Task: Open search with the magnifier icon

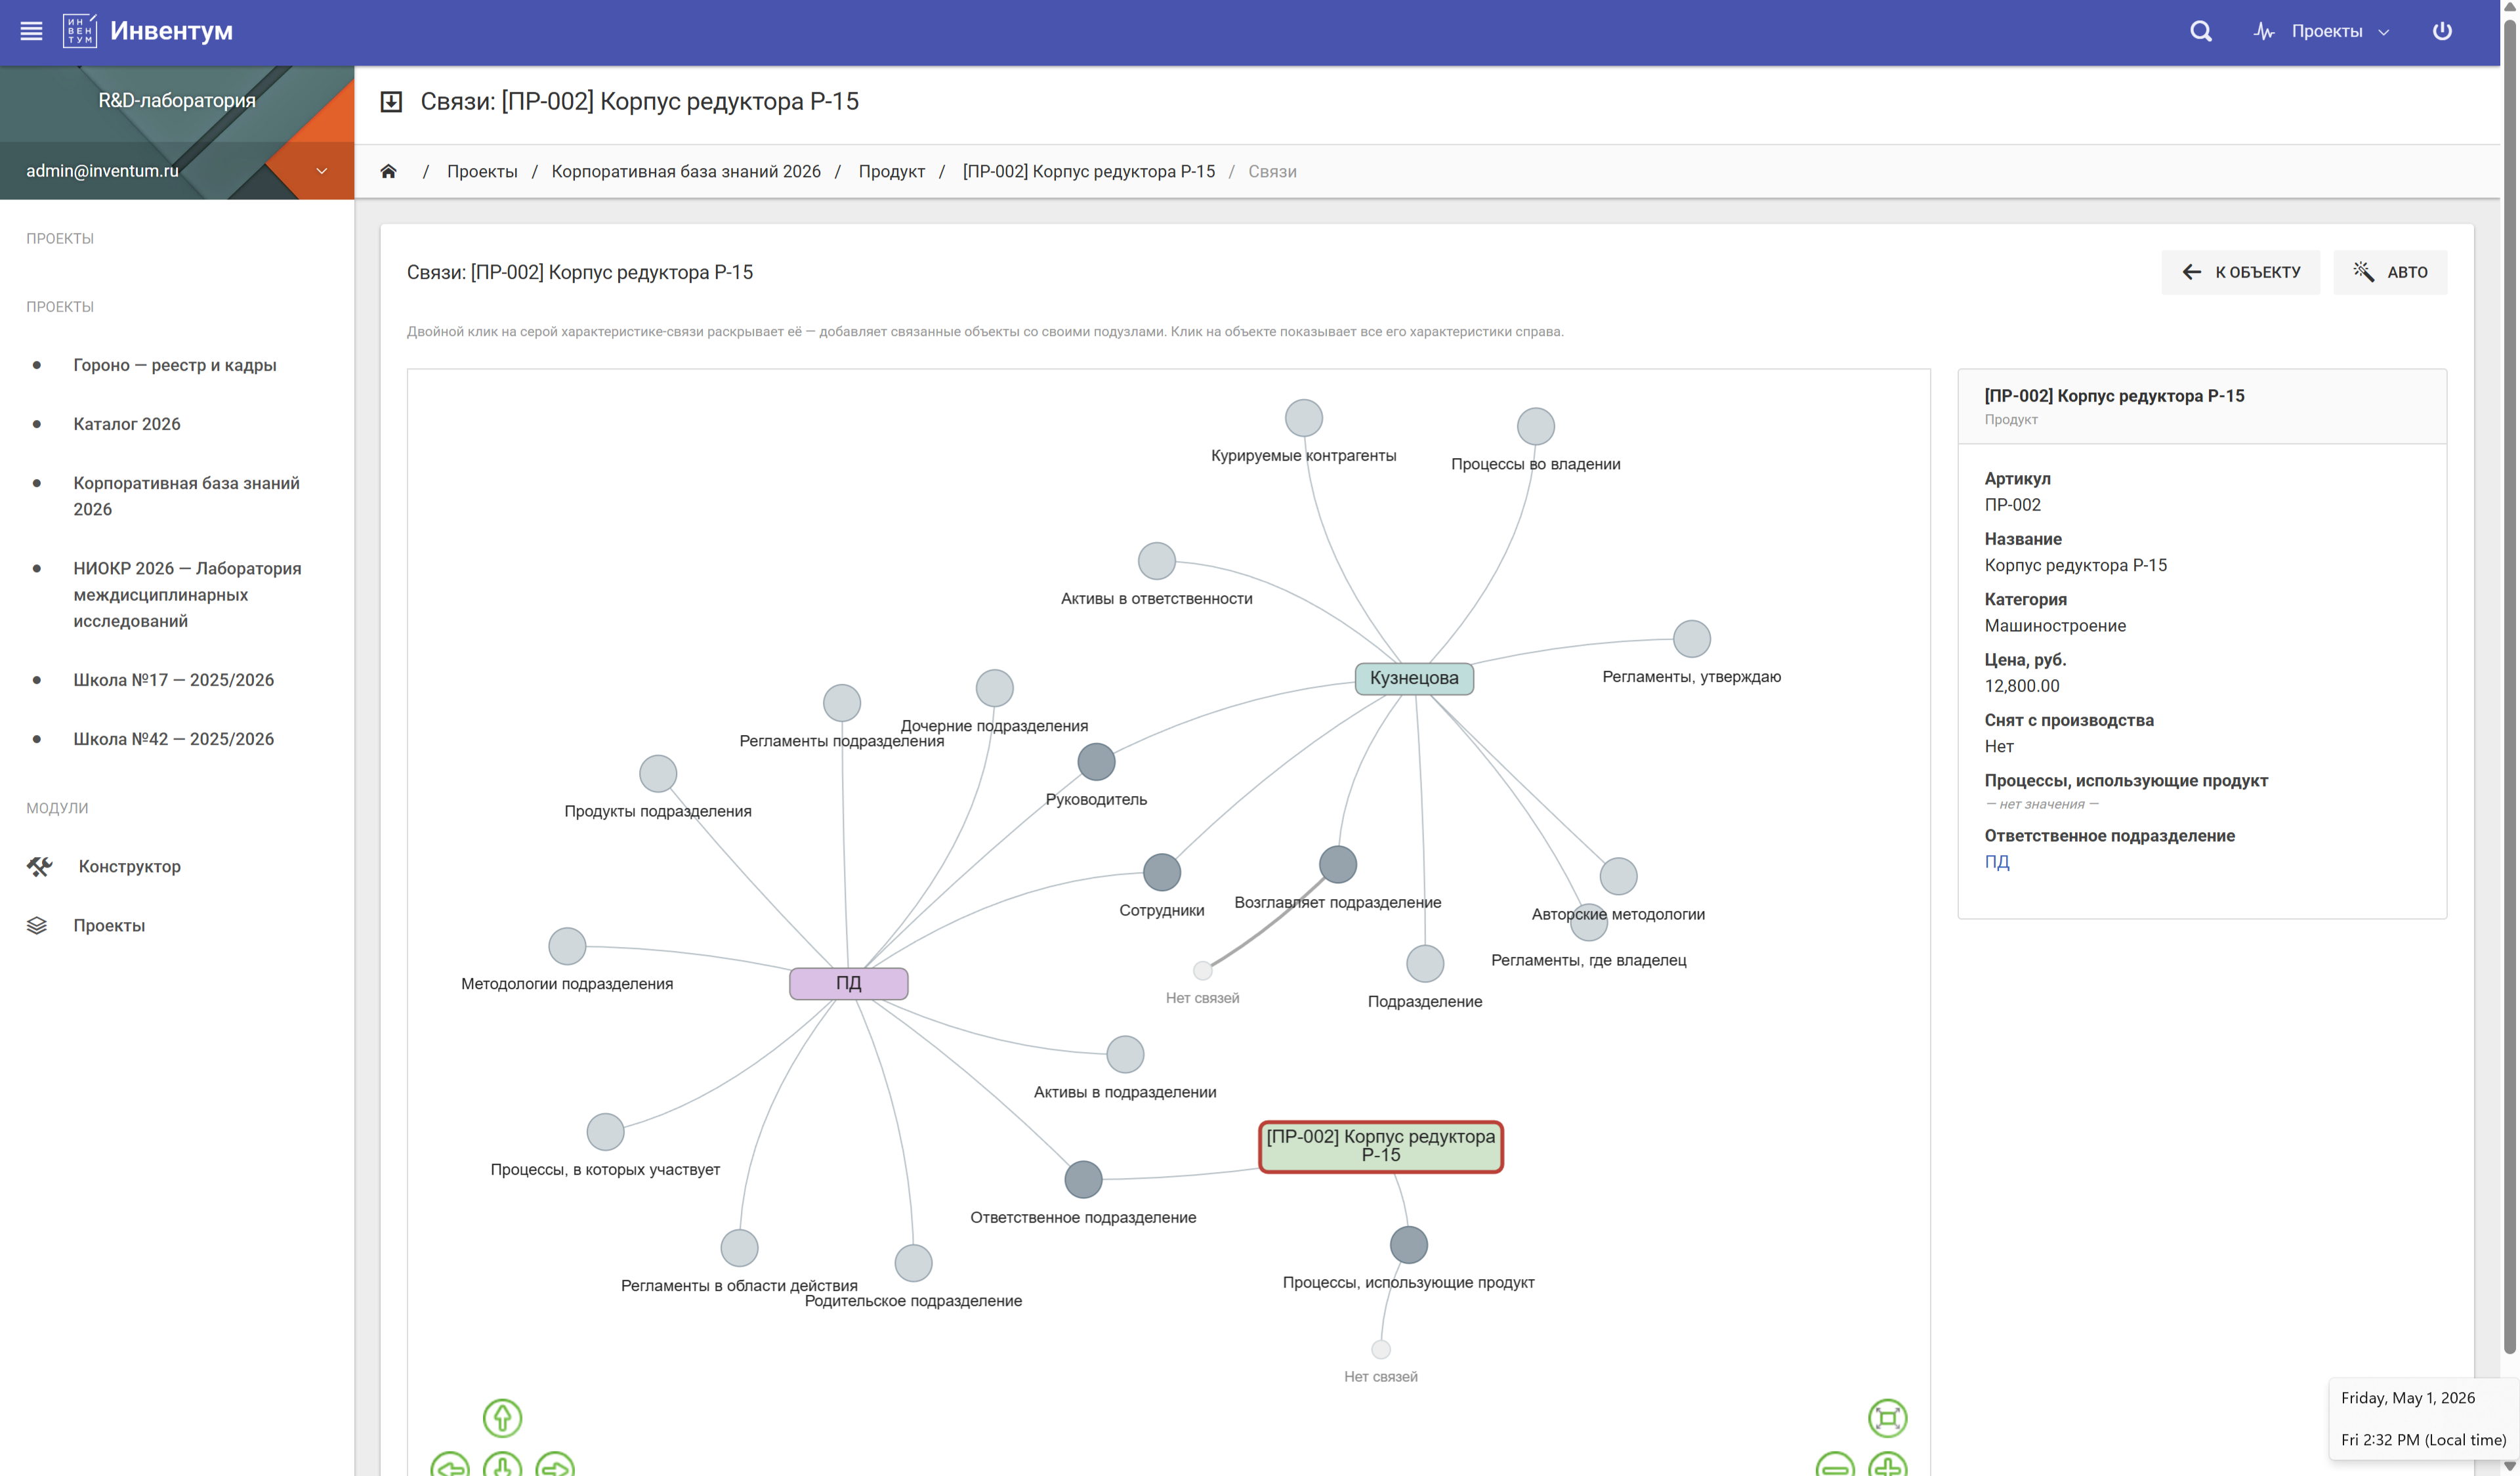Action: tap(2200, 31)
